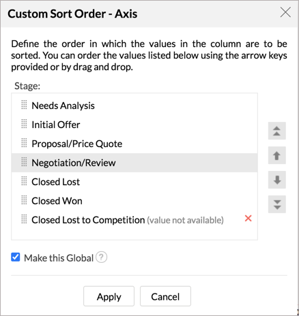The image size is (299, 316).
Task: Click the move down arrow button
Action: tap(276, 180)
